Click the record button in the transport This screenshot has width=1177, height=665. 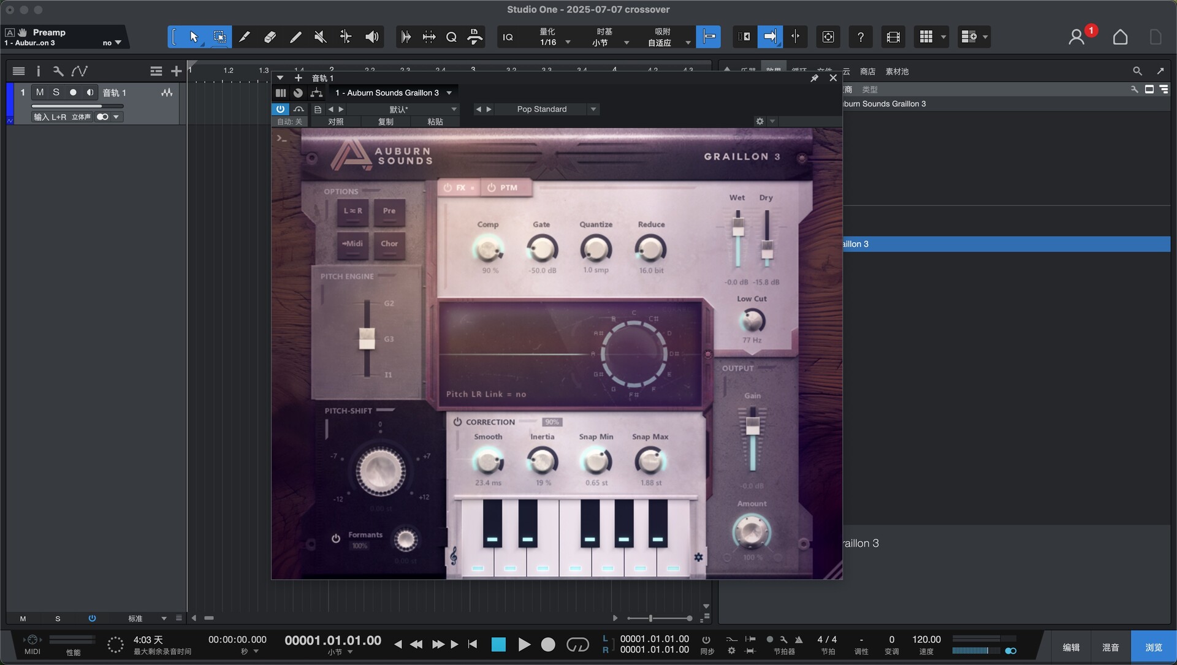(x=548, y=644)
